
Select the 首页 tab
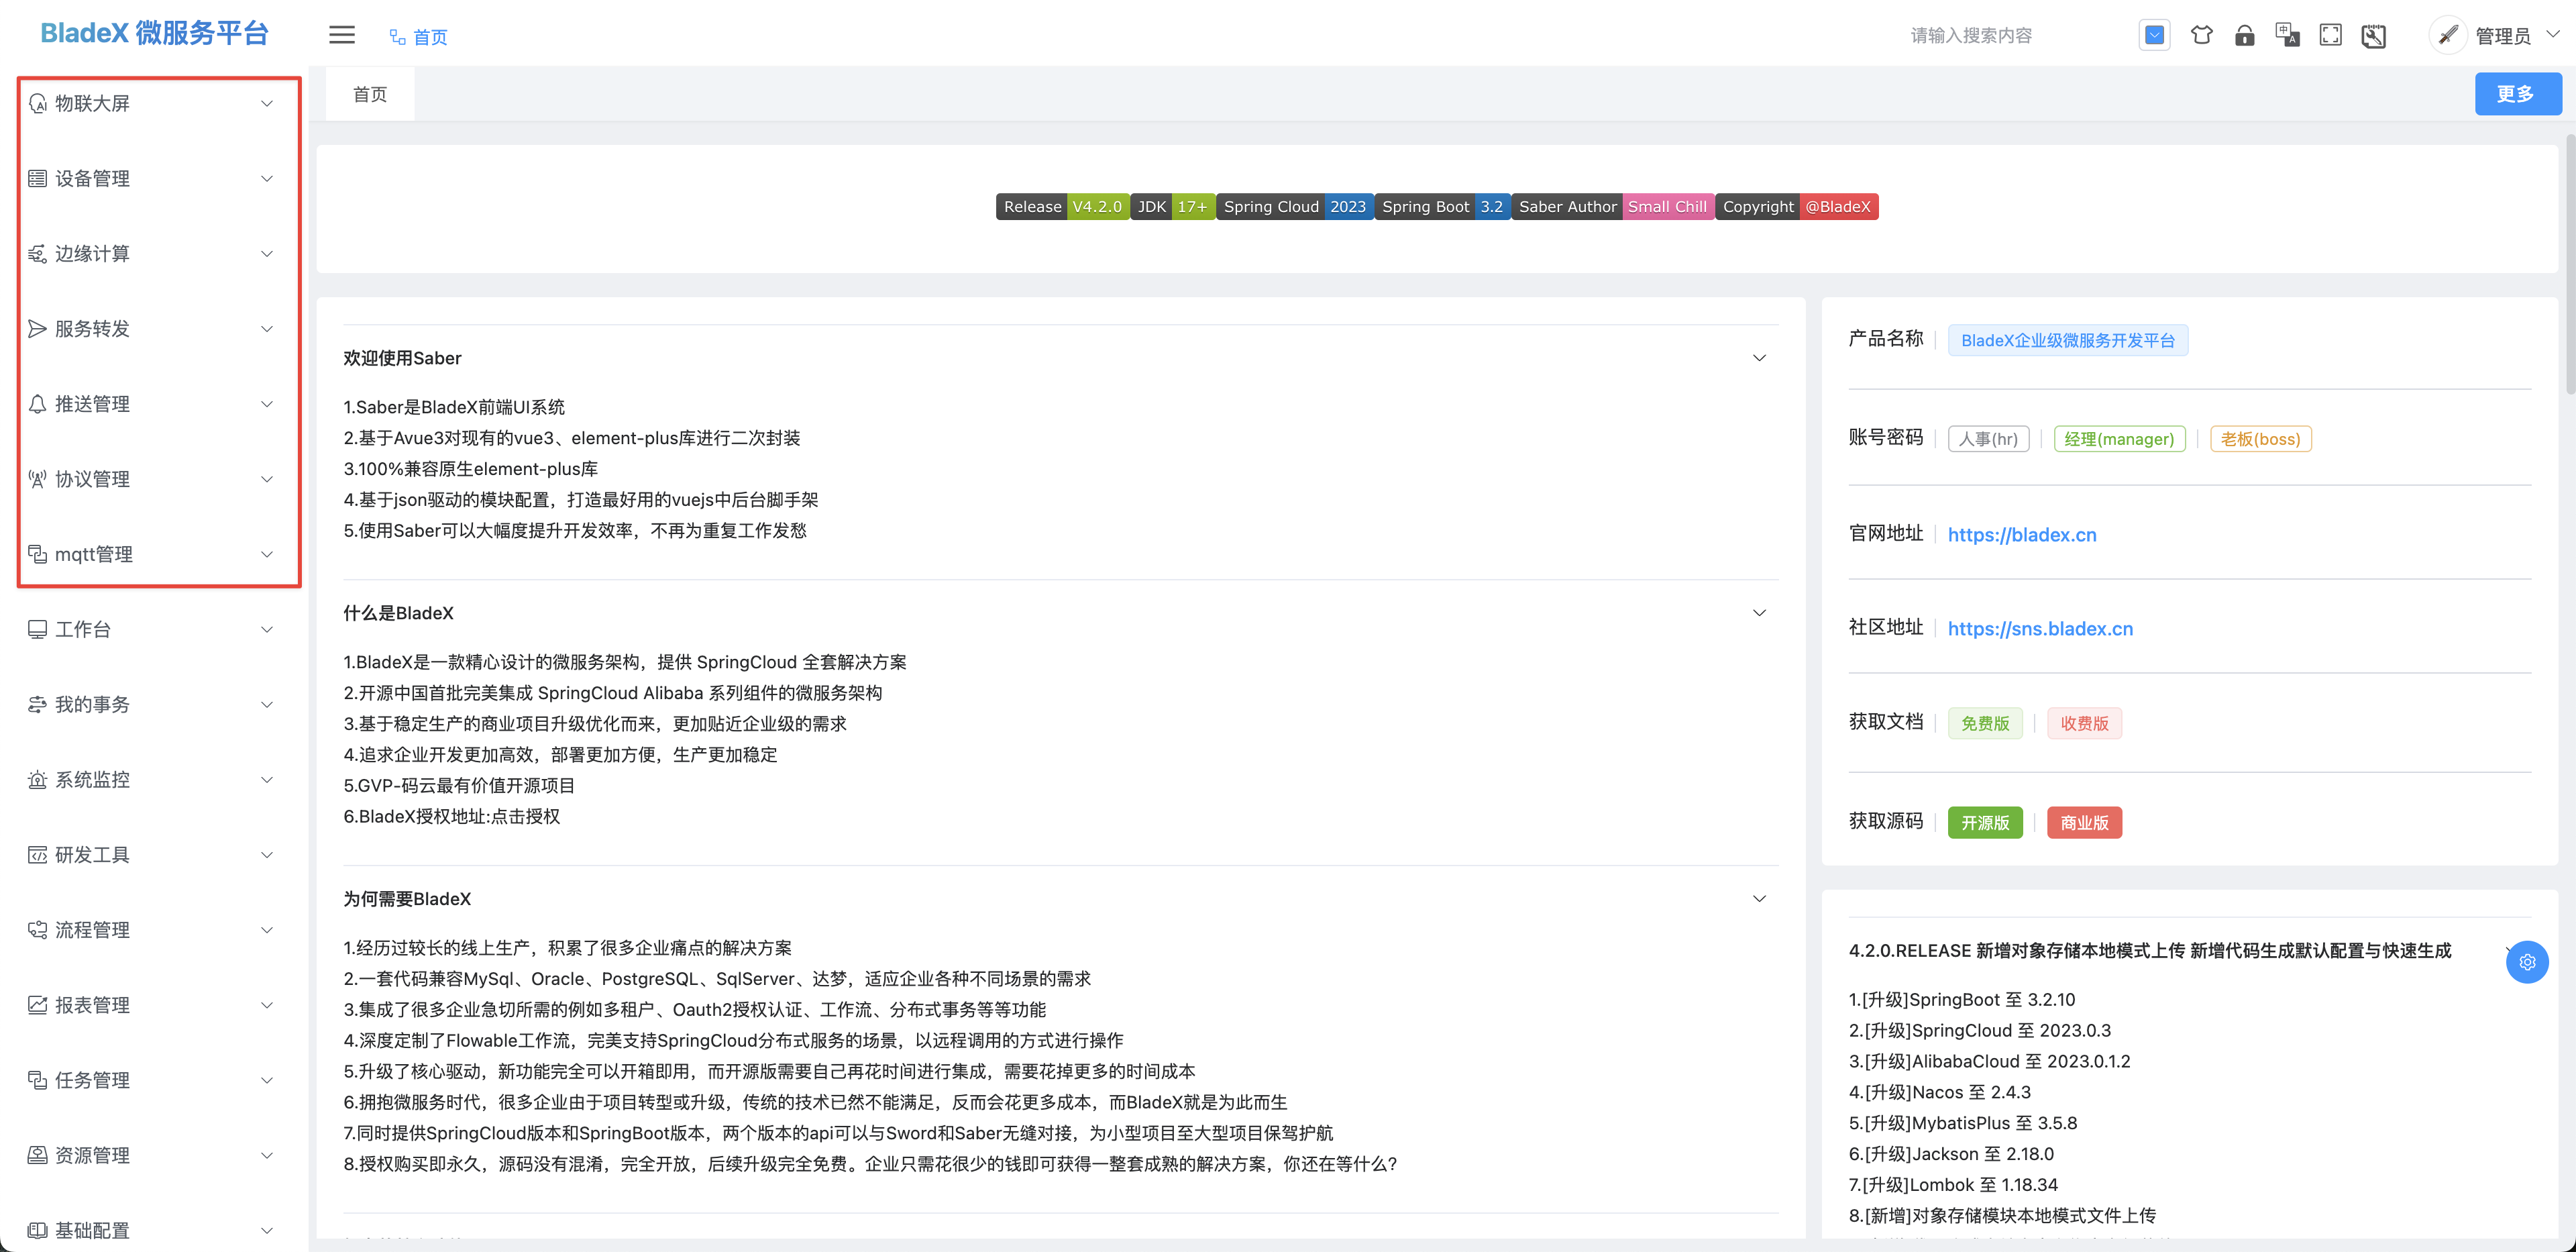pyautogui.click(x=370, y=94)
